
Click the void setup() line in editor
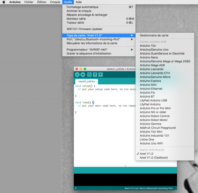(85, 86)
